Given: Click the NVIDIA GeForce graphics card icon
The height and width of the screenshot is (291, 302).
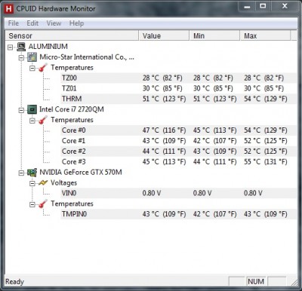Looking at the screenshot, I should click(x=32, y=173).
